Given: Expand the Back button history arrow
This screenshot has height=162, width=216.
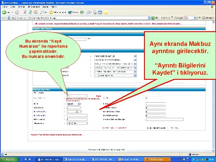Looking at the screenshot, I should coord(12,12).
